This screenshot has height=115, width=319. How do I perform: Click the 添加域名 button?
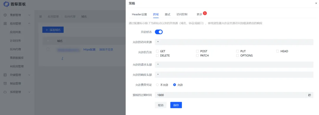(x=53, y=30)
